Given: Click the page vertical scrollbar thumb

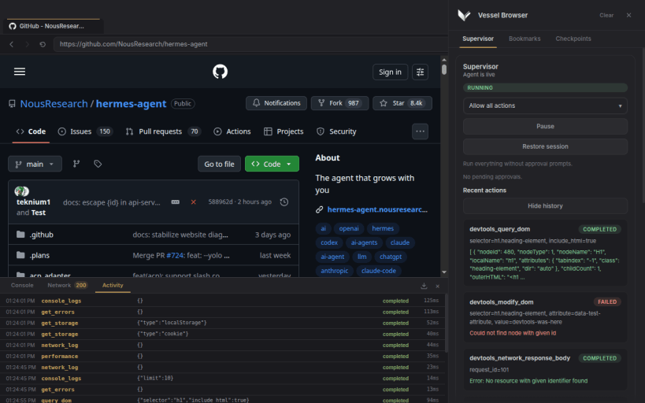Looking at the screenshot, I should (444, 69).
